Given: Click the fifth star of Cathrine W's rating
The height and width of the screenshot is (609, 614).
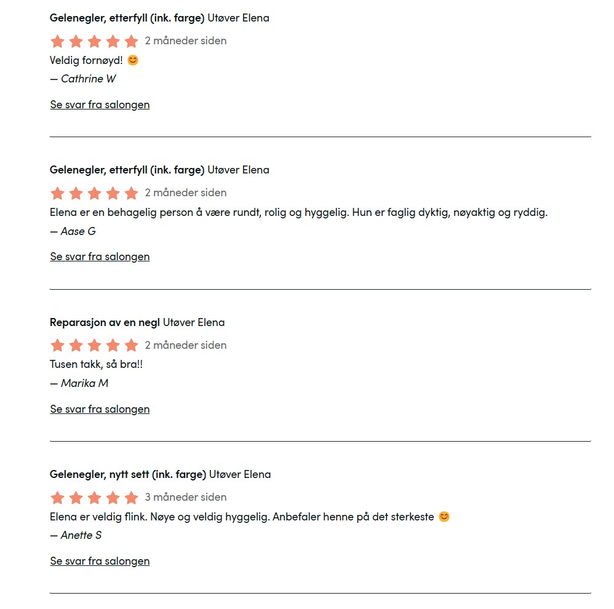Looking at the screenshot, I should [x=131, y=41].
